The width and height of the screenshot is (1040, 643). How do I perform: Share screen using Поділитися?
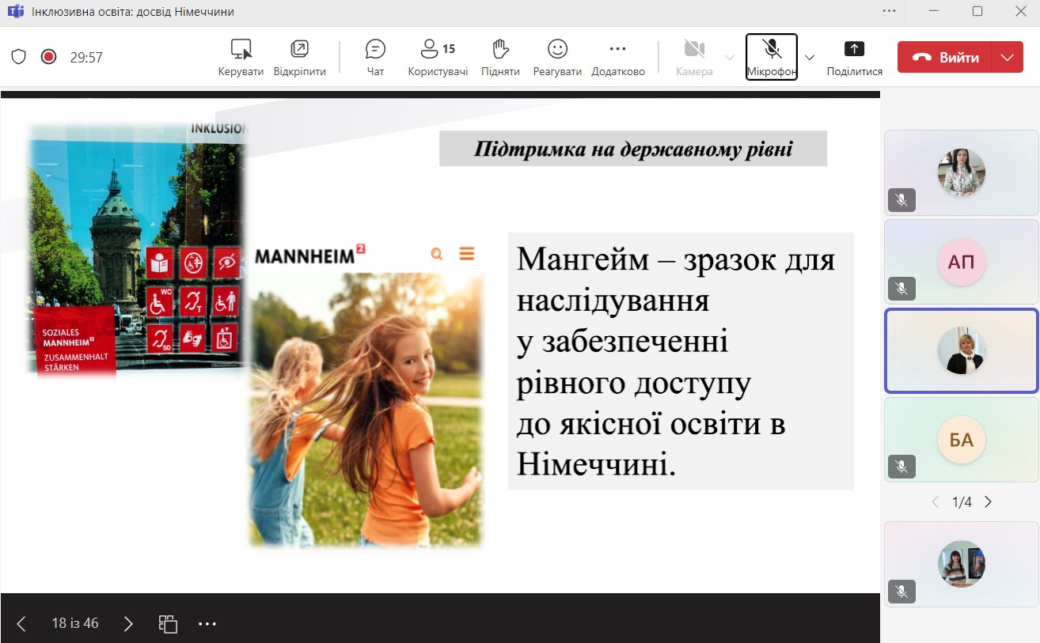[x=854, y=57]
